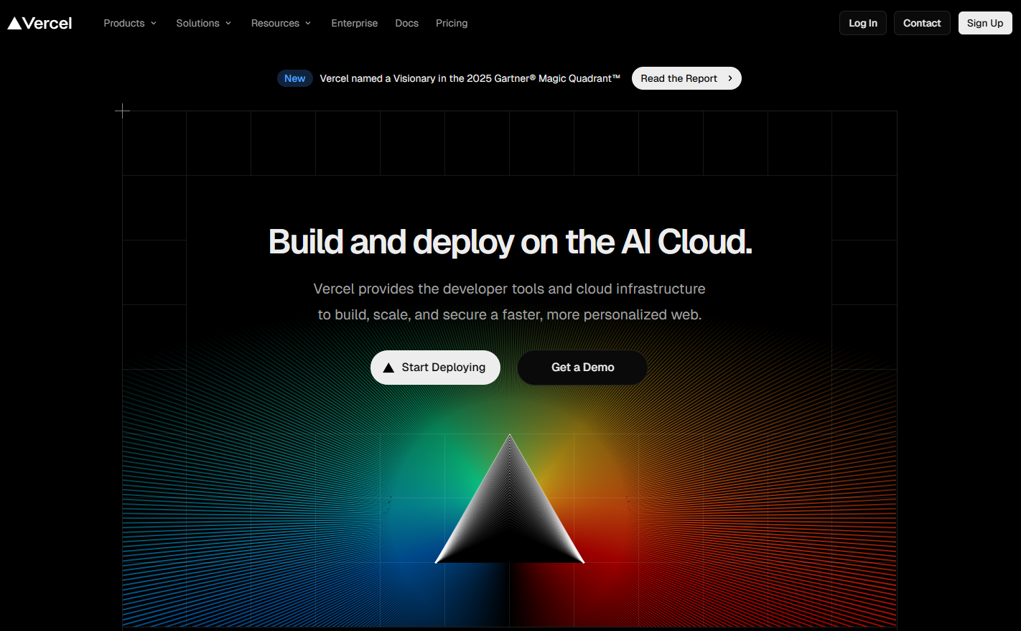This screenshot has height=631, width=1021.
Task: Click the Get a Demo button
Action: (582, 368)
